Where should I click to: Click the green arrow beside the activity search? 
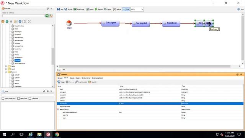coord(47,16)
